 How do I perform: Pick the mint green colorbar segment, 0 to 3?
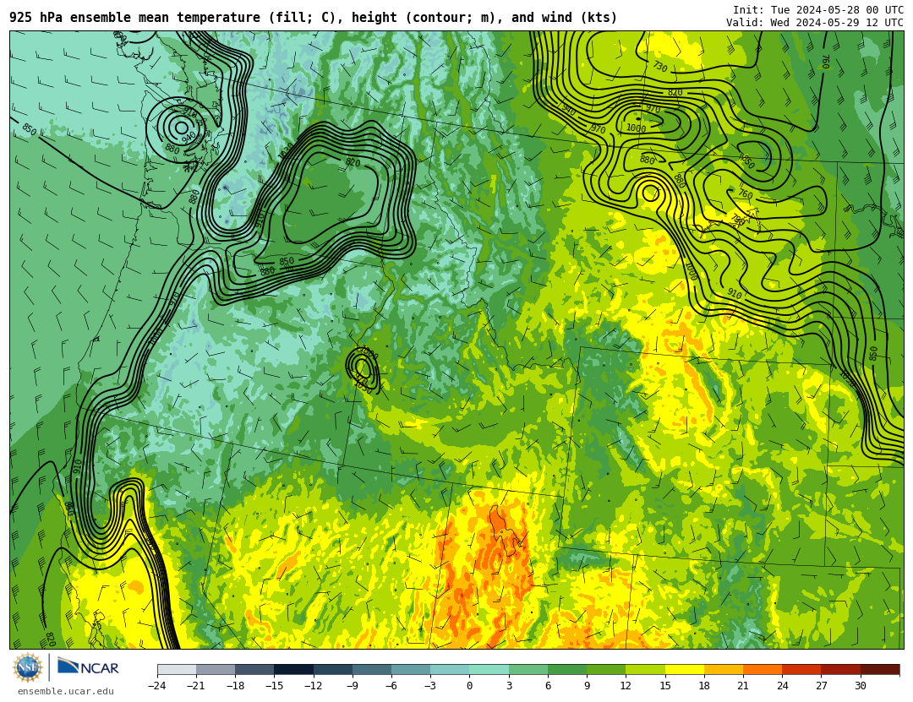(489, 669)
